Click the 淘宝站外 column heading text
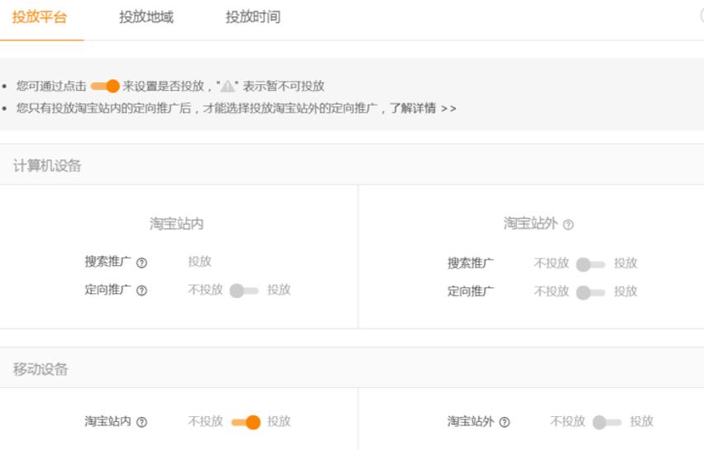This screenshot has width=704, height=450. [530, 223]
